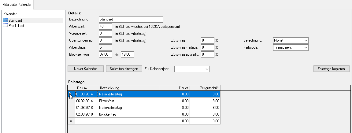Open the Berechnung dropdown
The width and height of the screenshot is (352, 133).
click(290, 40)
